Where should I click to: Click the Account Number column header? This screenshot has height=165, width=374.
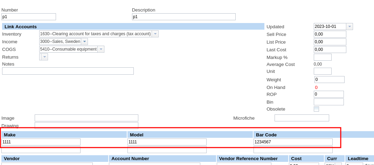pos(162,159)
